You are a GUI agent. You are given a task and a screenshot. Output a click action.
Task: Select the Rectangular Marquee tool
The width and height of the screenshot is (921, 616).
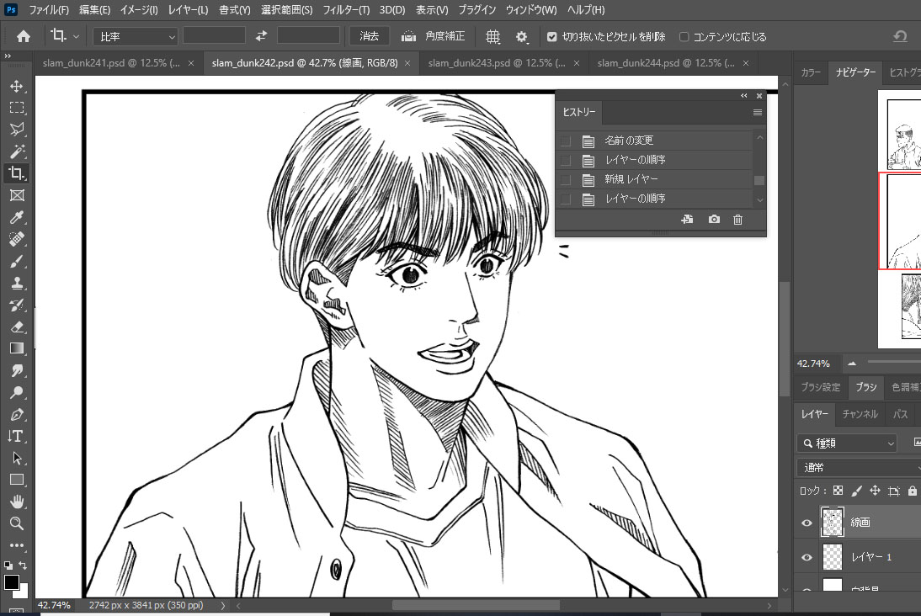pyautogui.click(x=17, y=108)
